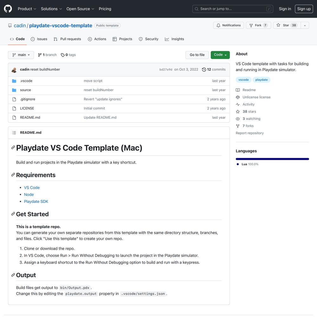
Task: Focus the Search or jump to field
Action: pos(233,9)
